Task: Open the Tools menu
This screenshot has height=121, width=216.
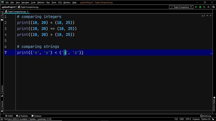Action: [x=54, y=2]
